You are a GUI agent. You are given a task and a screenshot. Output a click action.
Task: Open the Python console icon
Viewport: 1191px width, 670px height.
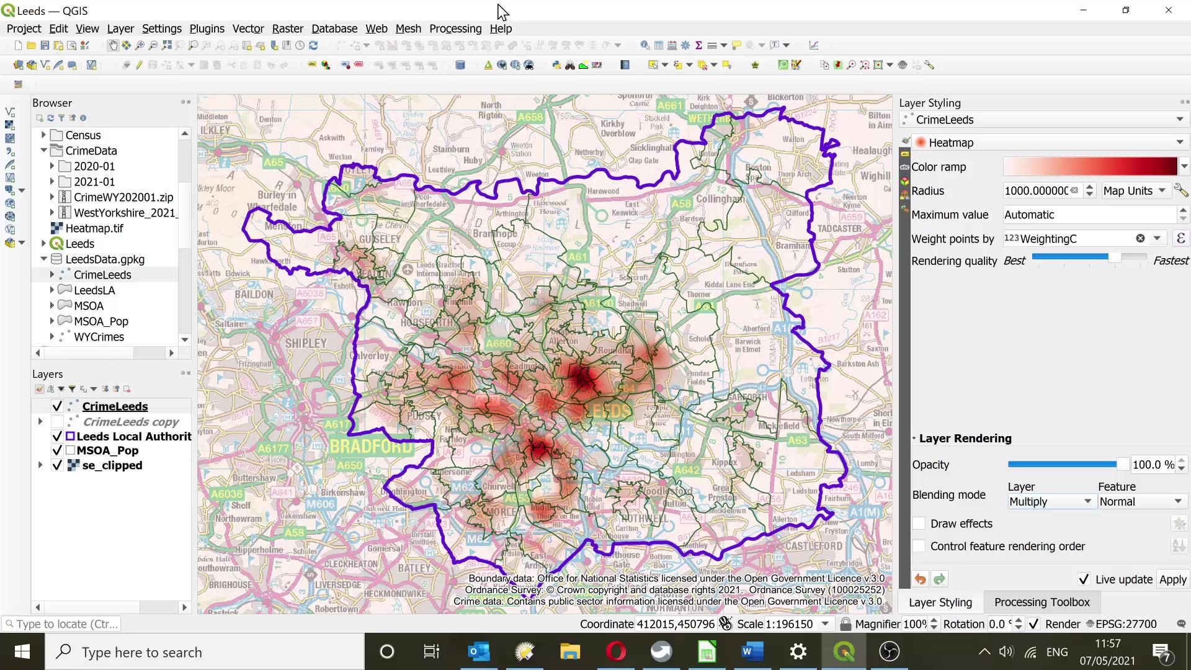coord(556,65)
